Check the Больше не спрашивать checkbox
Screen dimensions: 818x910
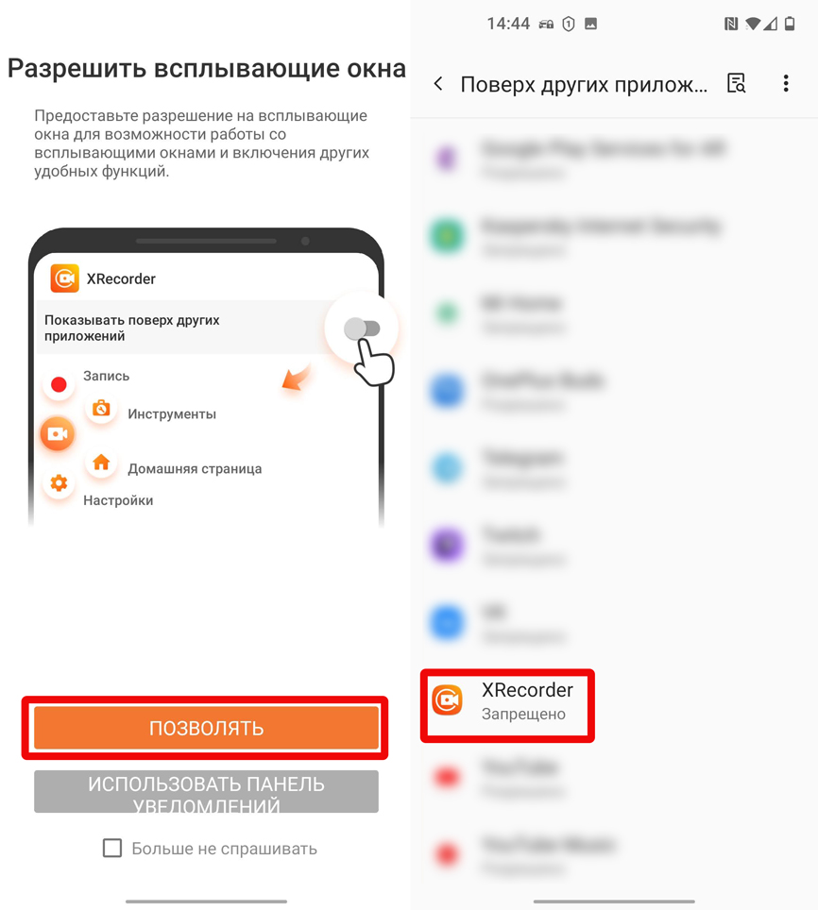[x=112, y=848]
